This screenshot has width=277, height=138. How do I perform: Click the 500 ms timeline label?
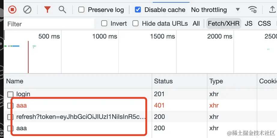click(49, 36)
